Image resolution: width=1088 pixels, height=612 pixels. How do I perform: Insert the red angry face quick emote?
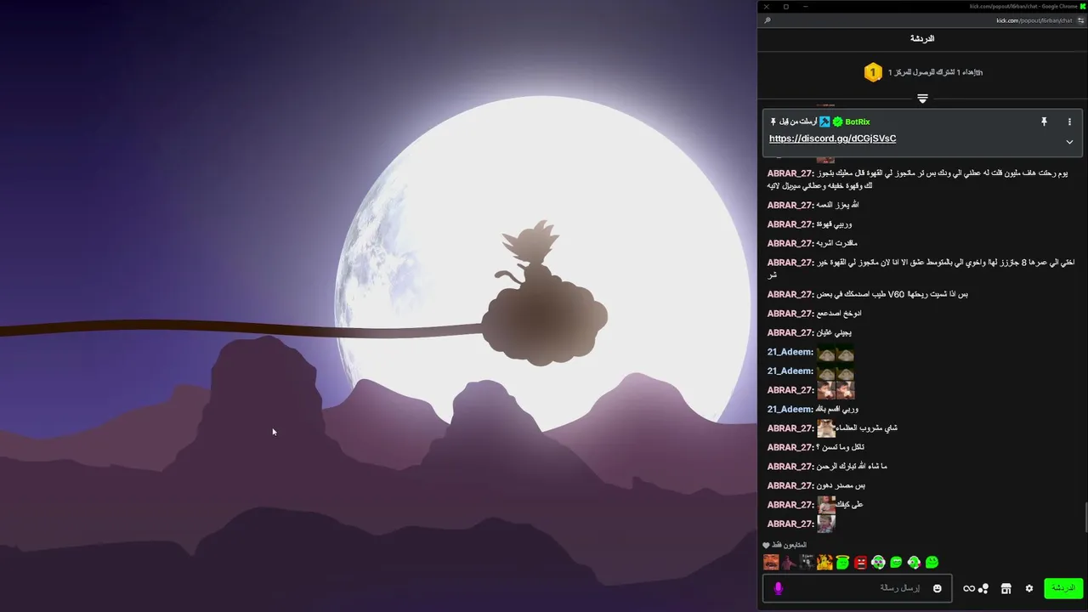pyautogui.click(x=860, y=562)
